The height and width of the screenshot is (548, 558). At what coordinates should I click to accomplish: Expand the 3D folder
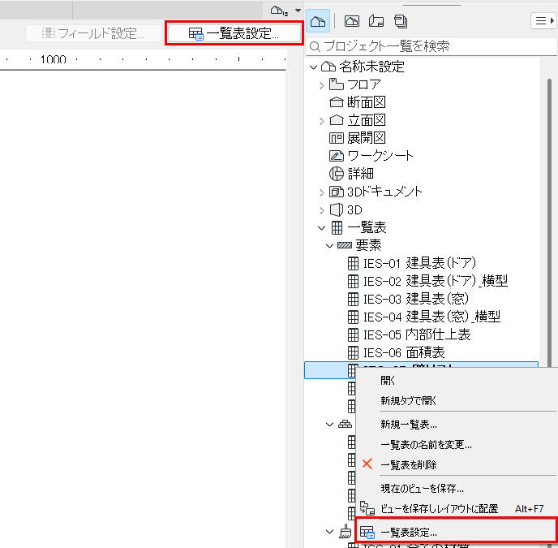click(322, 210)
